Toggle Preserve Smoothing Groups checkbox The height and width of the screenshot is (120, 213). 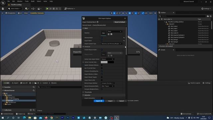[x=102, y=71]
